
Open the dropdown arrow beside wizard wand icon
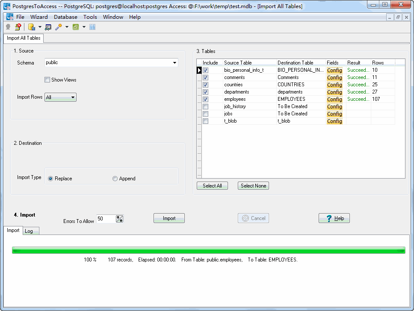click(67, 27)
